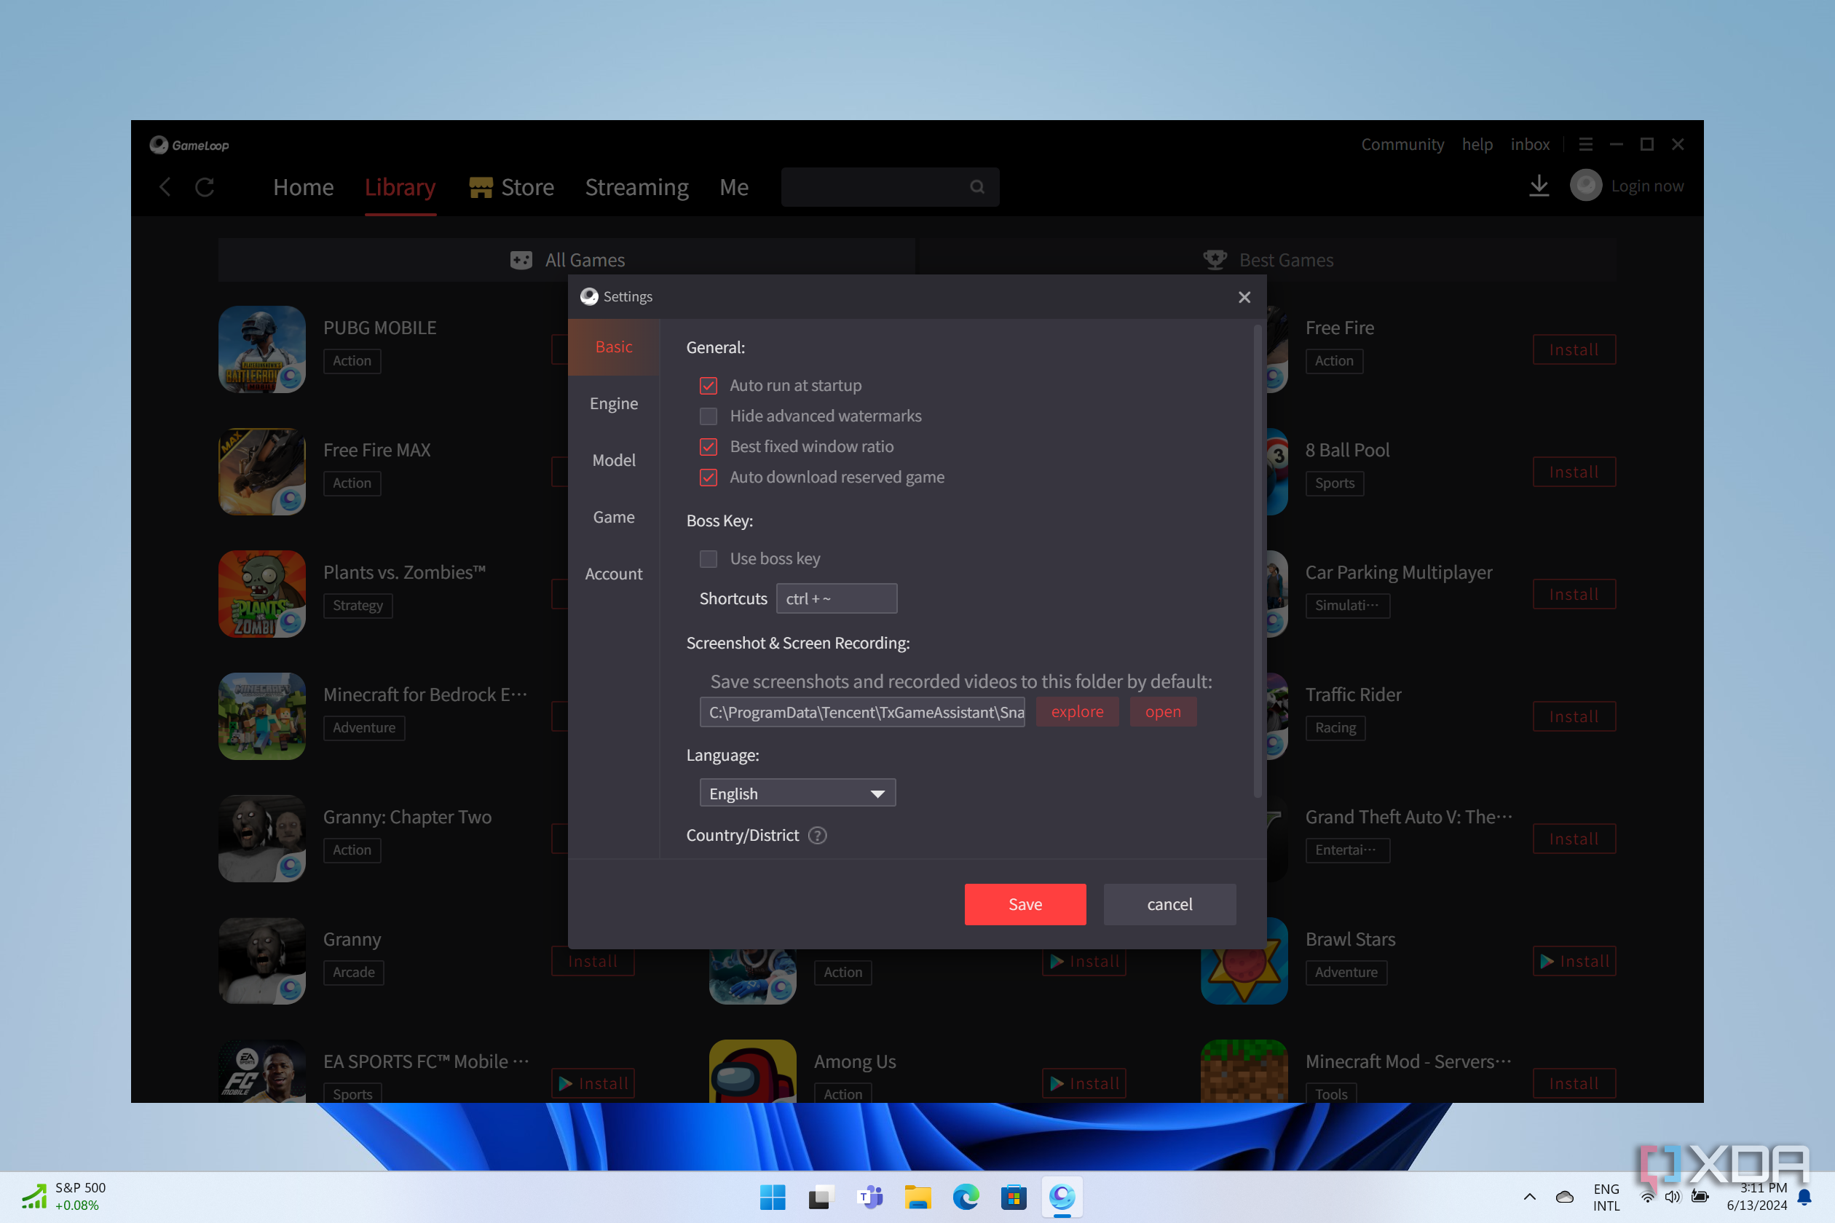
Task: Save the settings changes
Action: 1025,905
